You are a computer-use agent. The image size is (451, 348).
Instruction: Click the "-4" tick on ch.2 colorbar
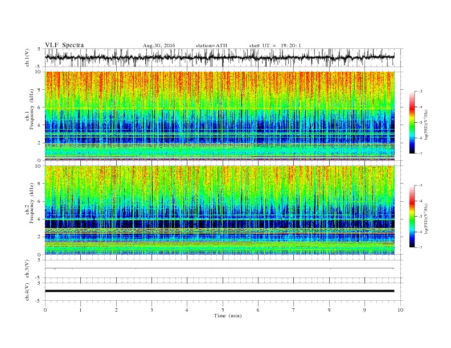420,201
